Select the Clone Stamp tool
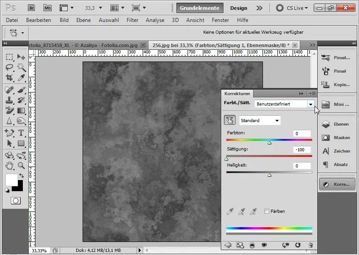This screenshot has height=255, width=359. pos(9,100)
